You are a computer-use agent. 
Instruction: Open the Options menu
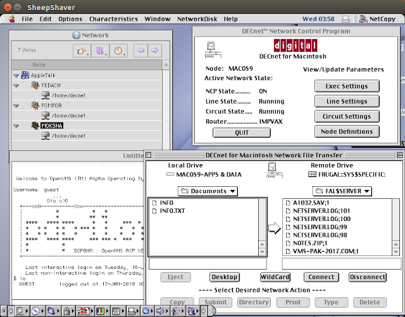[70, 19]
